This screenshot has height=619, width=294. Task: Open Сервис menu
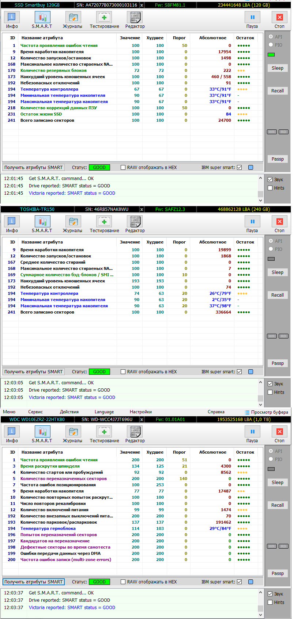[x=35, y=412]
